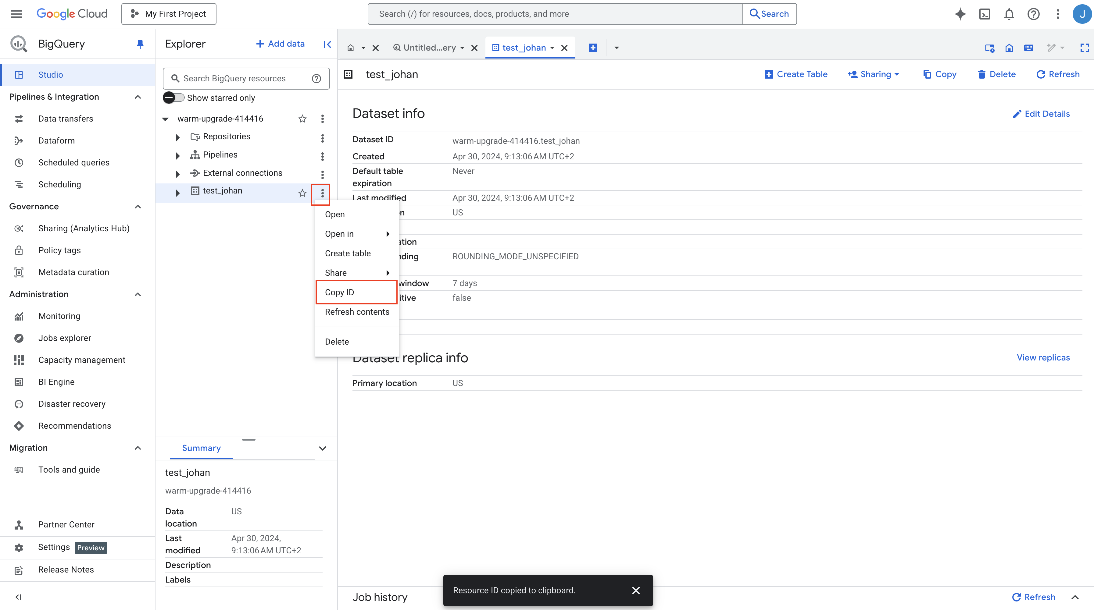
Task: Select Delete in the context menu
Action: pyautogui.click(x=357, y=342)
